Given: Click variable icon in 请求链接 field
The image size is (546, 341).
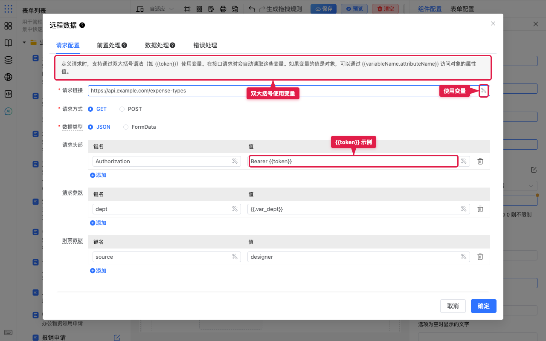Looking at the screenshot, I should (484, 90).
